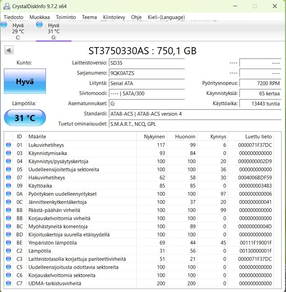This screenshot has width=286, height=292.
Task: Click the status orb for UDMA-tarkistusvirheitä row
Action: (x=8, y=284)
